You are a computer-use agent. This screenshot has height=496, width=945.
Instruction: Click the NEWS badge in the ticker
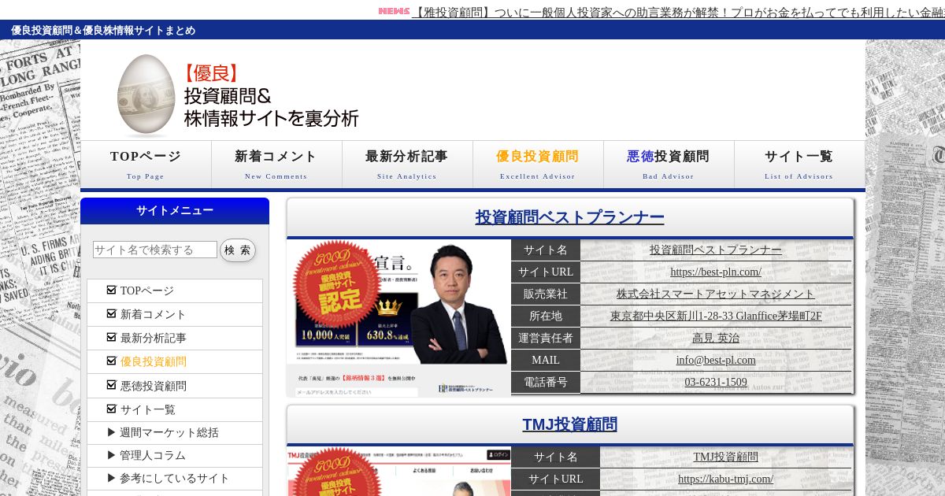point(394,11)
